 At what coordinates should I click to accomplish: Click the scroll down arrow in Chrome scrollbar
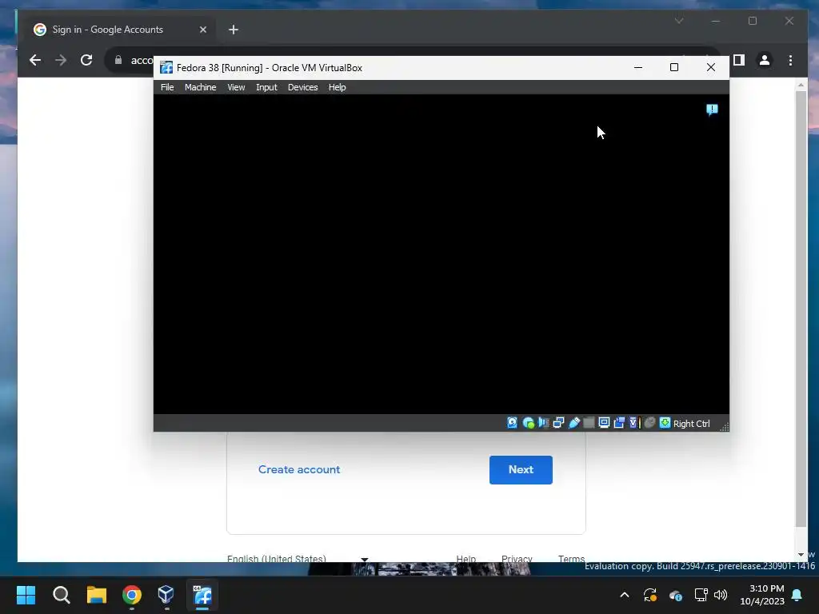801,555
